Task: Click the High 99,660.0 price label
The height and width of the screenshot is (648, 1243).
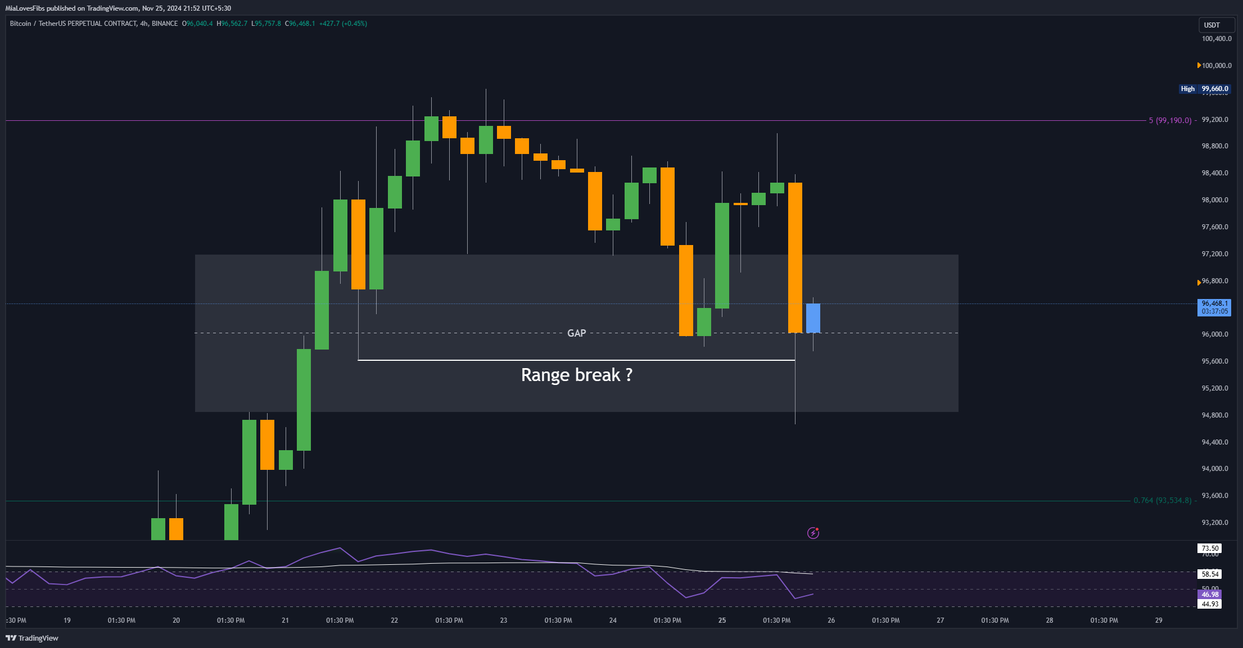Action: (1205, 89)
